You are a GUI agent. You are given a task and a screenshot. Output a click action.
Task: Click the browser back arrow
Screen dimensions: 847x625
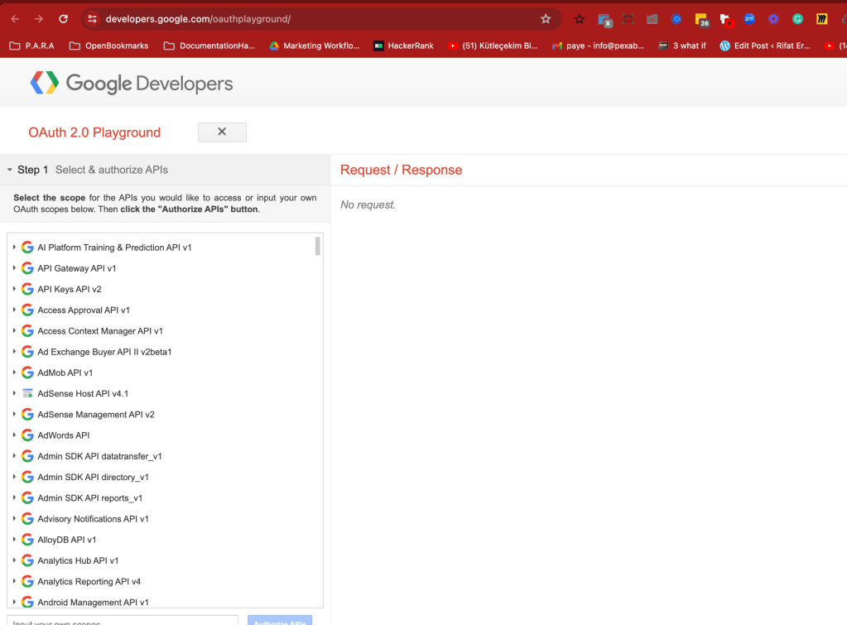tap(15, 19)
